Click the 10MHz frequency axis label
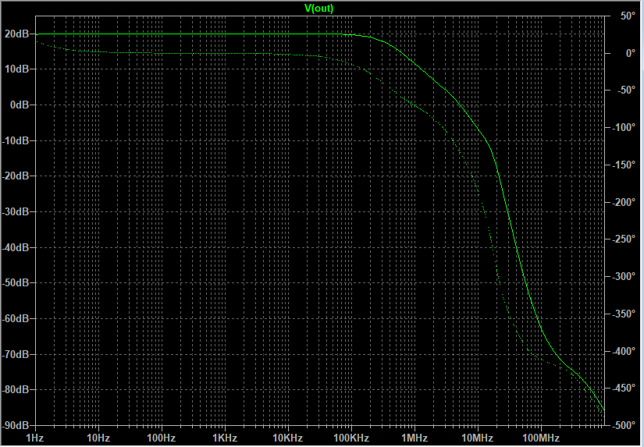The width and height of the screenshot is (644, 447). click(x=477, y=438)
